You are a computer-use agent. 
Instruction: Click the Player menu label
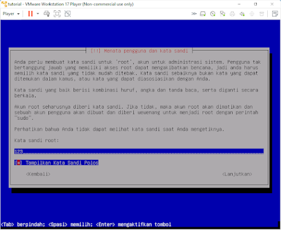9,14
